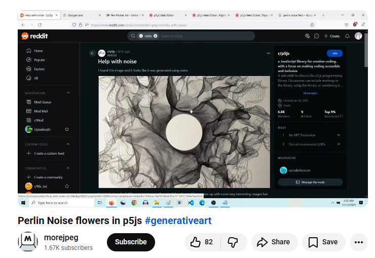The height and width of the screenshot is (258, 375).
Task: Open the #generativeart hashtag link
Action: click(x=178, y=220)
